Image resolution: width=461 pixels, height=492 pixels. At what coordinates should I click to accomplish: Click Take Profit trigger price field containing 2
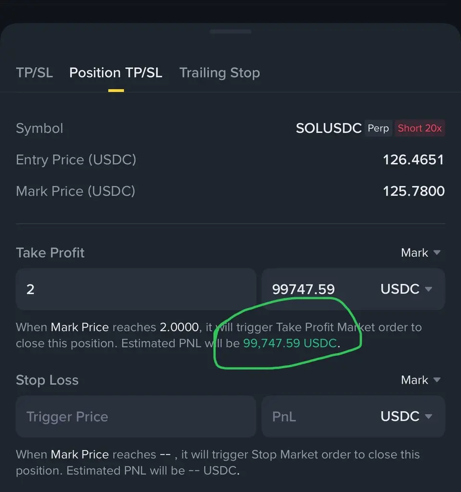pos(136,289)
